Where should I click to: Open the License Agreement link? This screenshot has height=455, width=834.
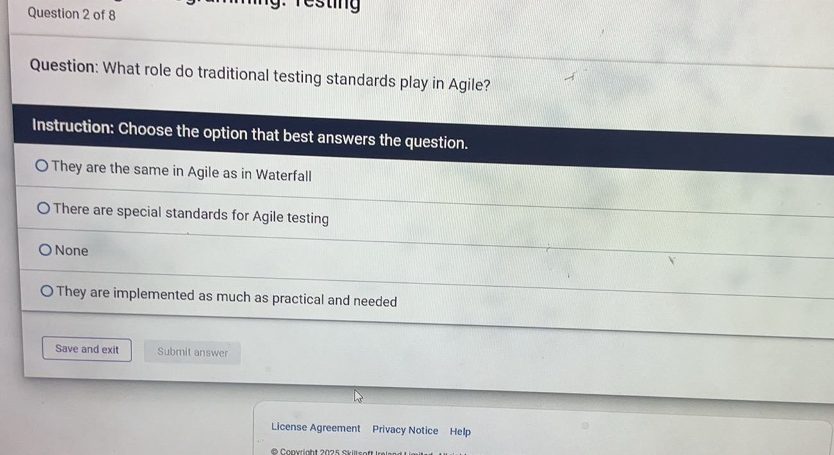pos(315,427)
